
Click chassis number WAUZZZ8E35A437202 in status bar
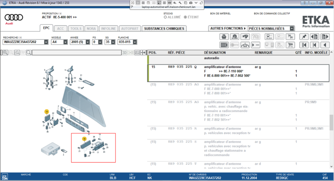(x=205, y=178)
